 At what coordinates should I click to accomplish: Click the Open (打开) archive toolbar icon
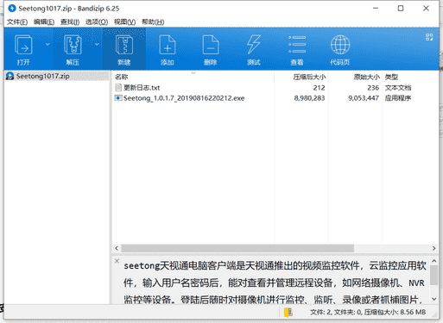(x=23, y=45)
